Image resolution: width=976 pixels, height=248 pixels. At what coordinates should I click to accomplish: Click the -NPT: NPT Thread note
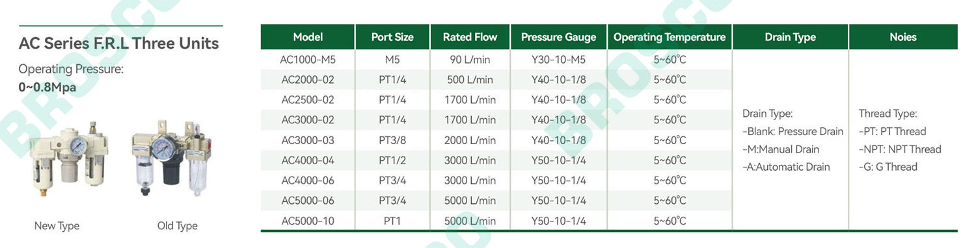[x=900, y=149]
